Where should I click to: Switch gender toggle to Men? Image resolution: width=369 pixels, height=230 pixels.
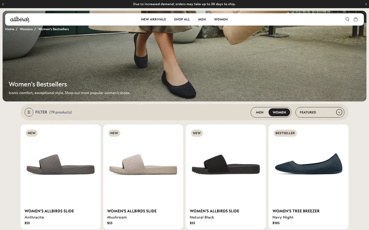point(260,112)
